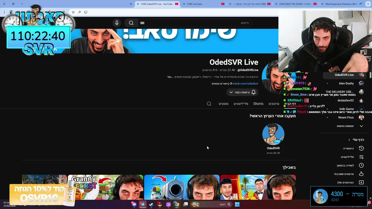
Task: Click the taskbar search box חפש
Action: (211, 204)
